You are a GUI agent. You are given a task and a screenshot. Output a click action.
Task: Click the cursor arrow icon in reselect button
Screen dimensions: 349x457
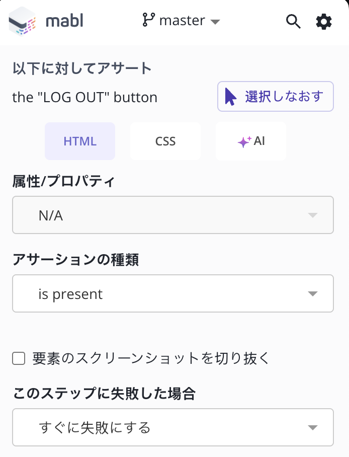(x=230, y=97)
